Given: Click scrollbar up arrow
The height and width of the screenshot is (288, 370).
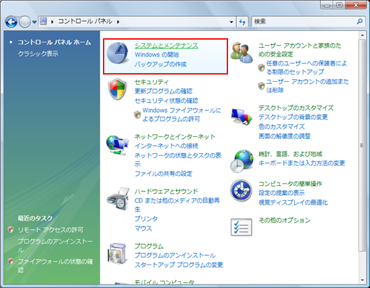Looking at the screenshot, I should 362,36.
